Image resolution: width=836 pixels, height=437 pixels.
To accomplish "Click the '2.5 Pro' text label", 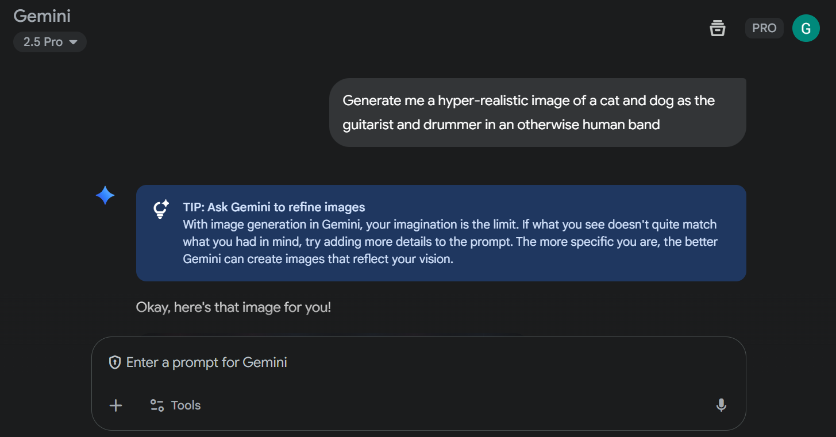I will 43,42.
